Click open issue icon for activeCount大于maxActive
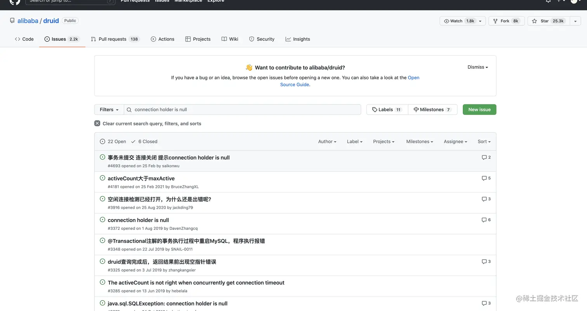The height and width of the screenshot is (311, 587). pos(102,178)
